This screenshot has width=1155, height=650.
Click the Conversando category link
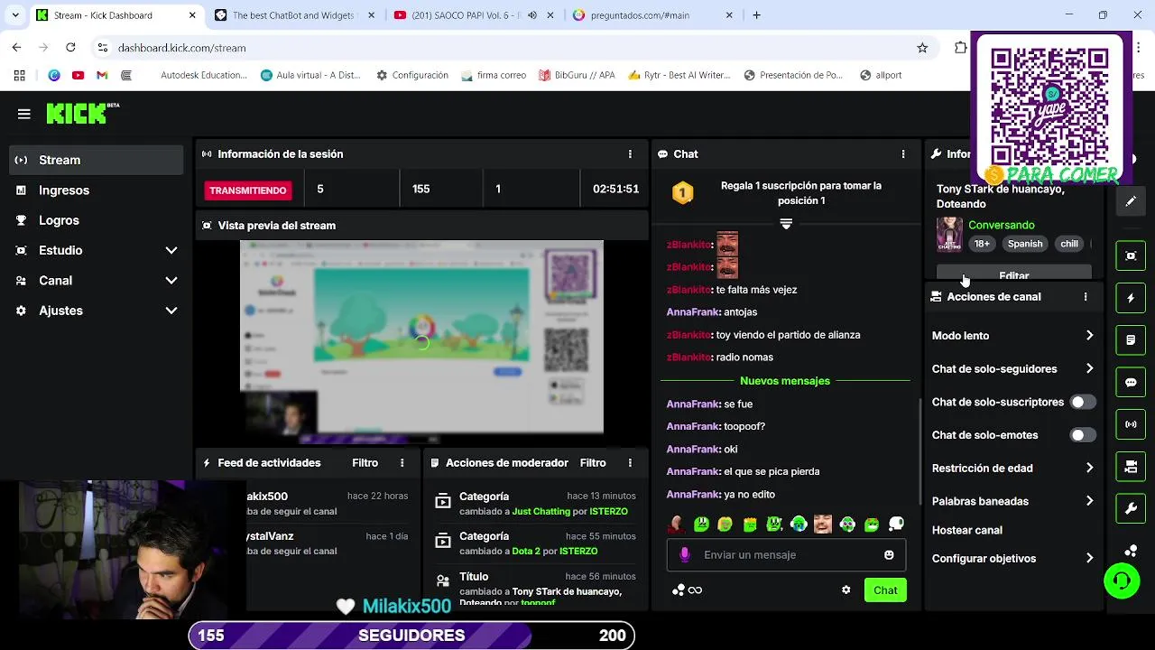click(1002, 225)
